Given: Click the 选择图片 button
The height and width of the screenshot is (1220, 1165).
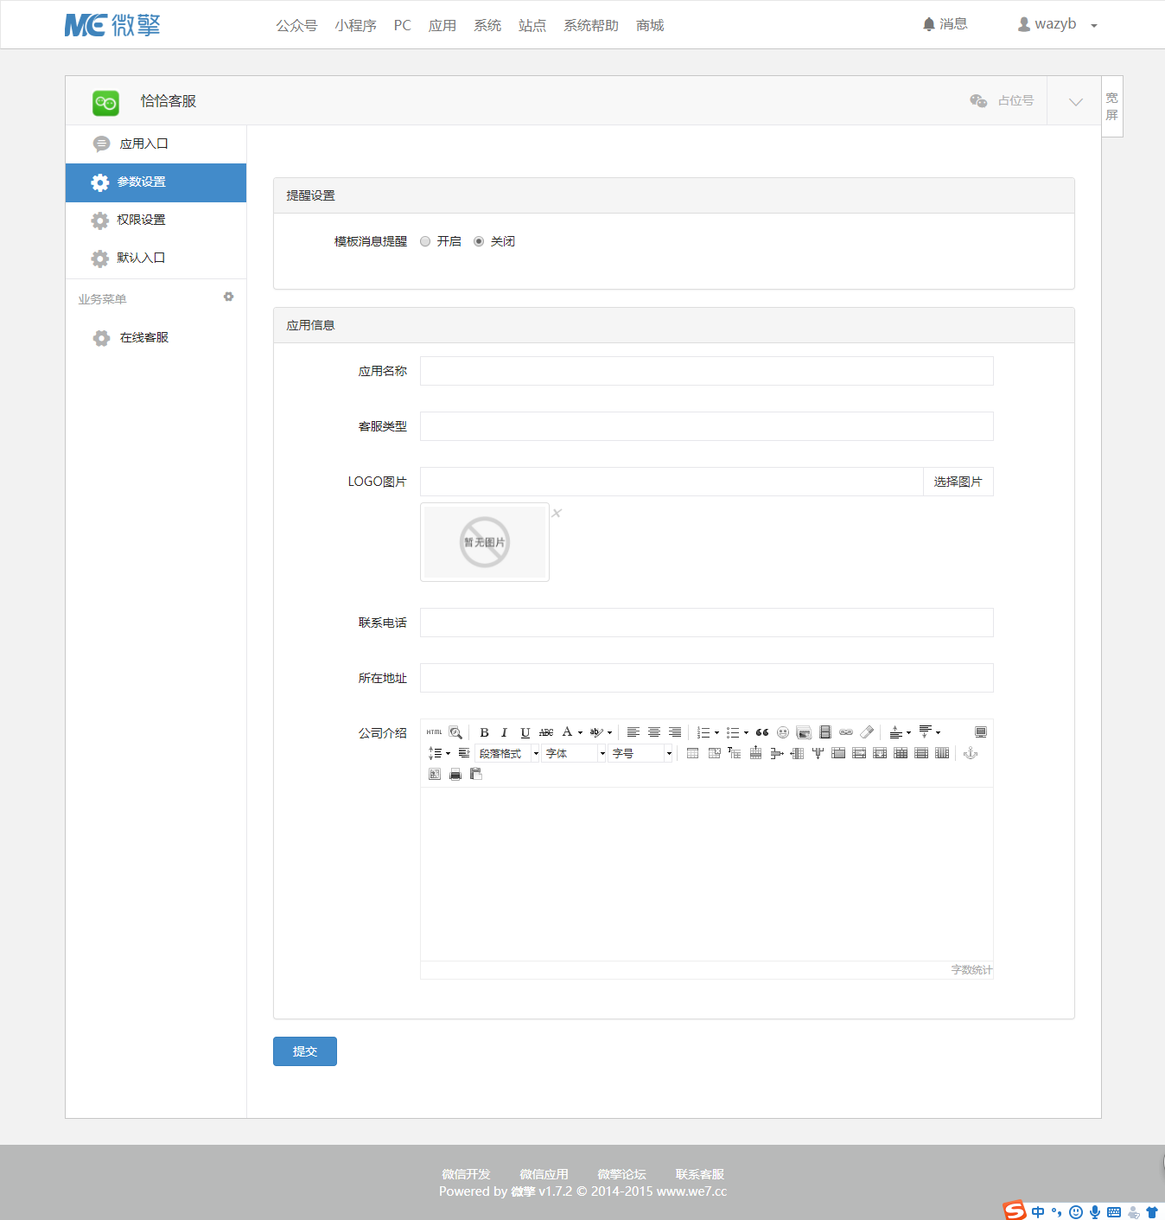Looking at the screenshot, I should point(958,482).
